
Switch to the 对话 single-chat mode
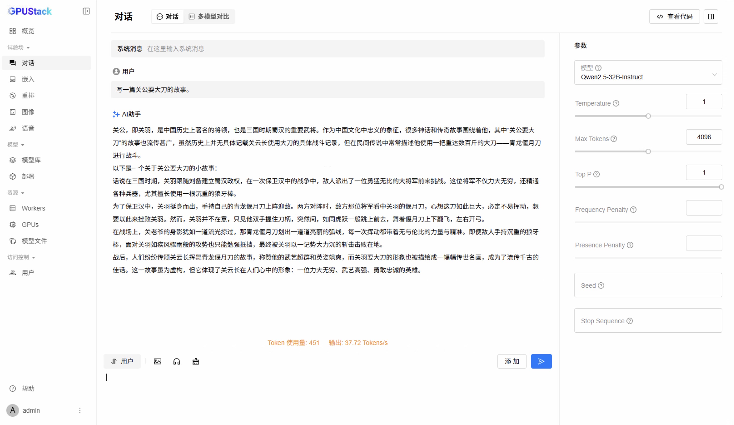tap(168, 17)
